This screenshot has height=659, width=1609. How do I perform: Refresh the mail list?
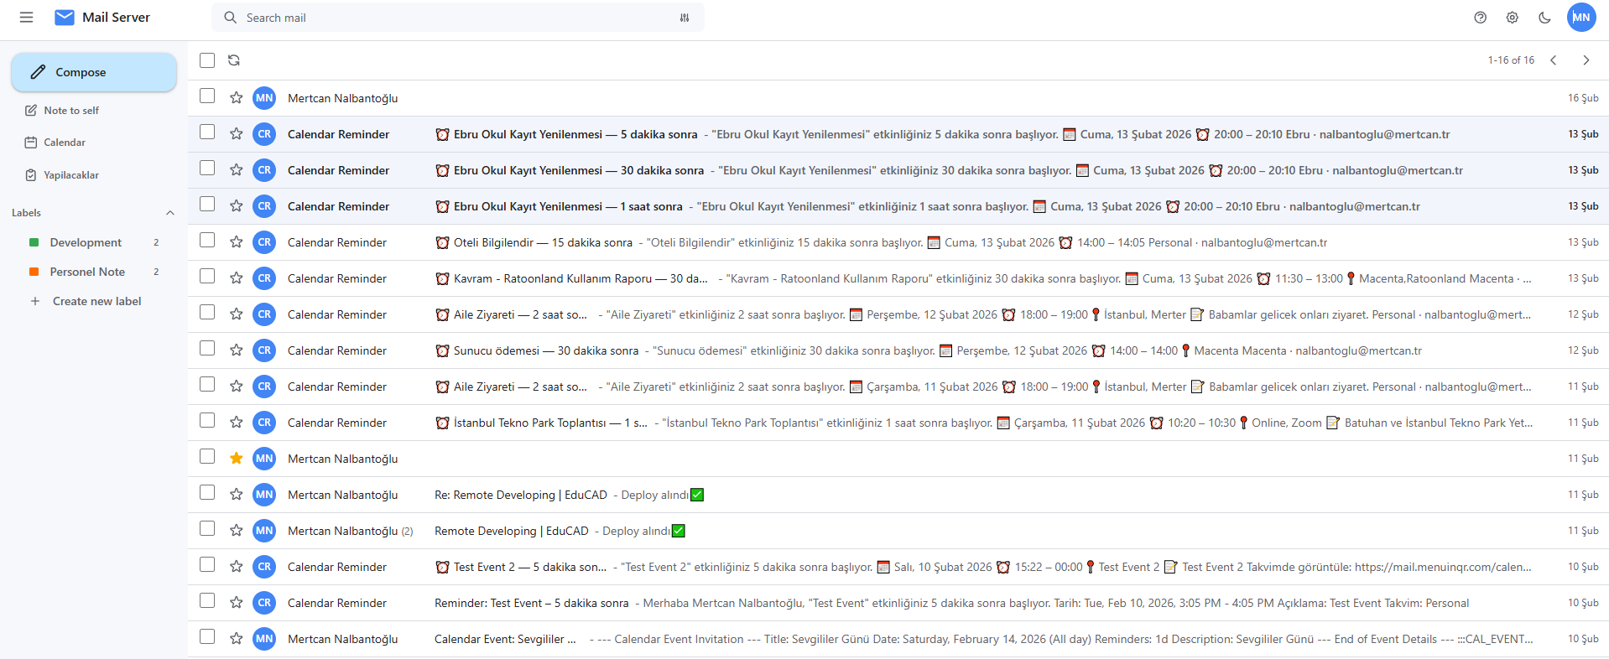pyautogui.click(x=234, y=60)
